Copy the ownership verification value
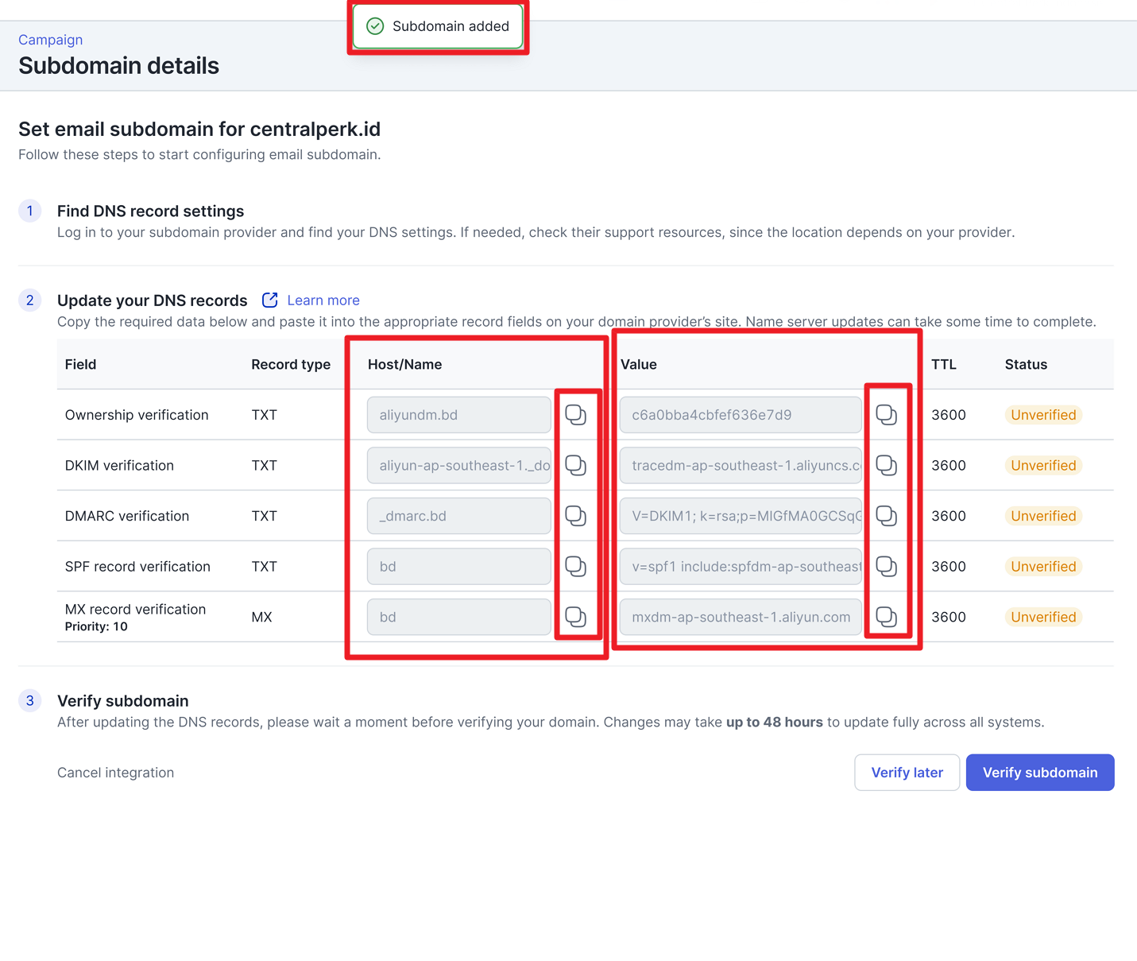Viewport: 1137px width, 961px height. (886, 415)
